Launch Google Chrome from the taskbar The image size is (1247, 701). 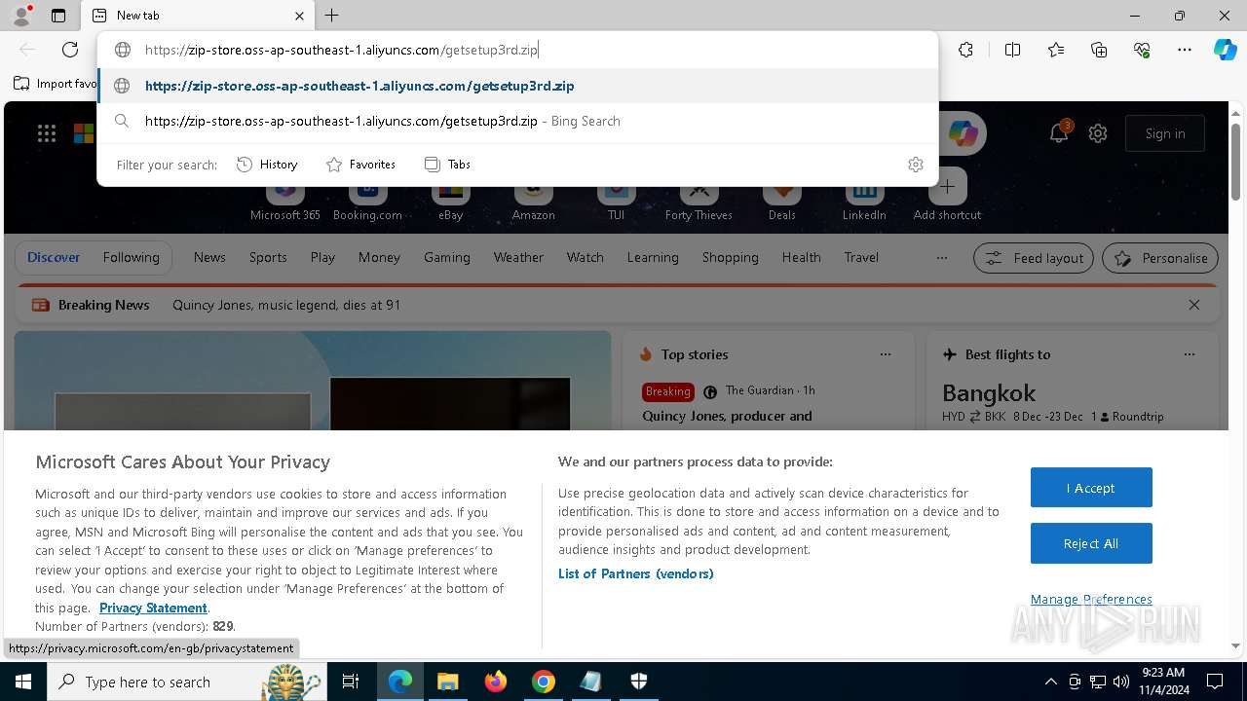tap(544, 682)
